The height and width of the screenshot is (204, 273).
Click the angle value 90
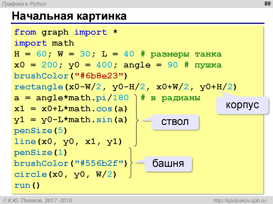click(172, 65)
